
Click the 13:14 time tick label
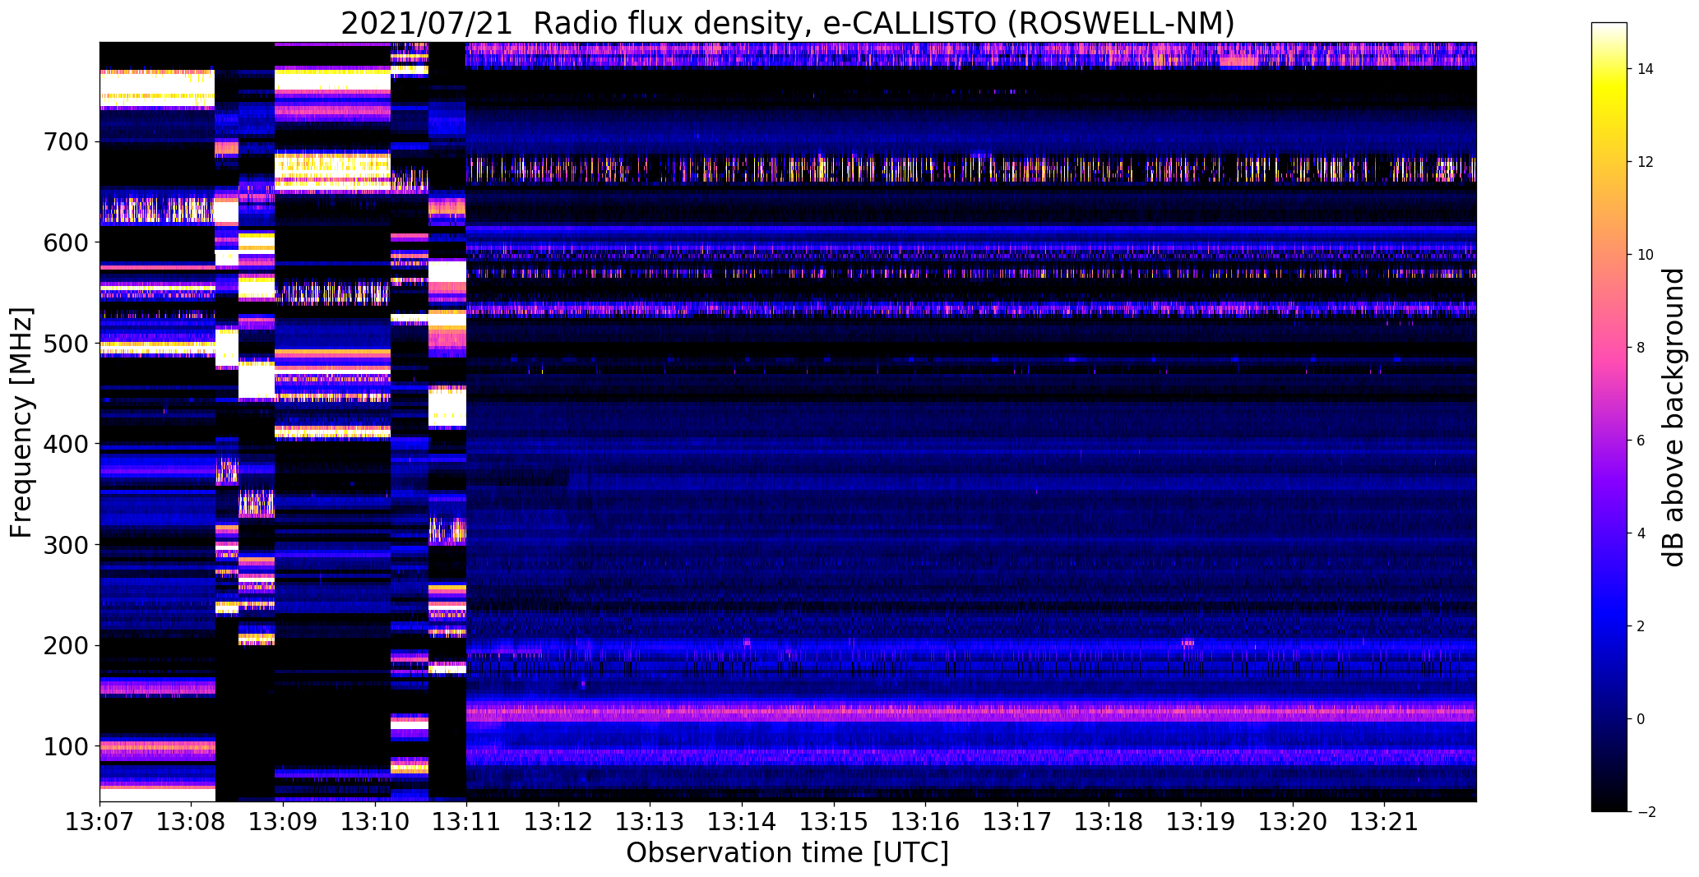click(742, 822)
